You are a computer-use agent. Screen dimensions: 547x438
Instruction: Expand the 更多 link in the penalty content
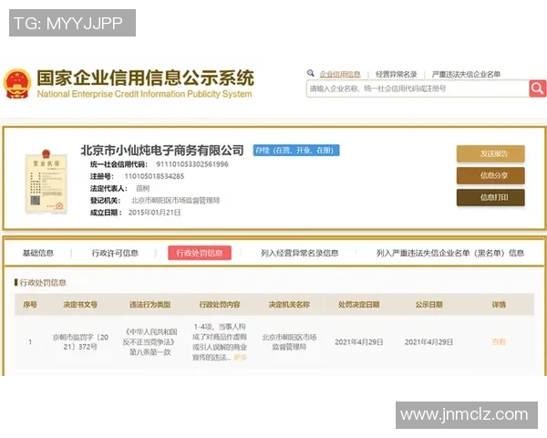coord(240,358)
